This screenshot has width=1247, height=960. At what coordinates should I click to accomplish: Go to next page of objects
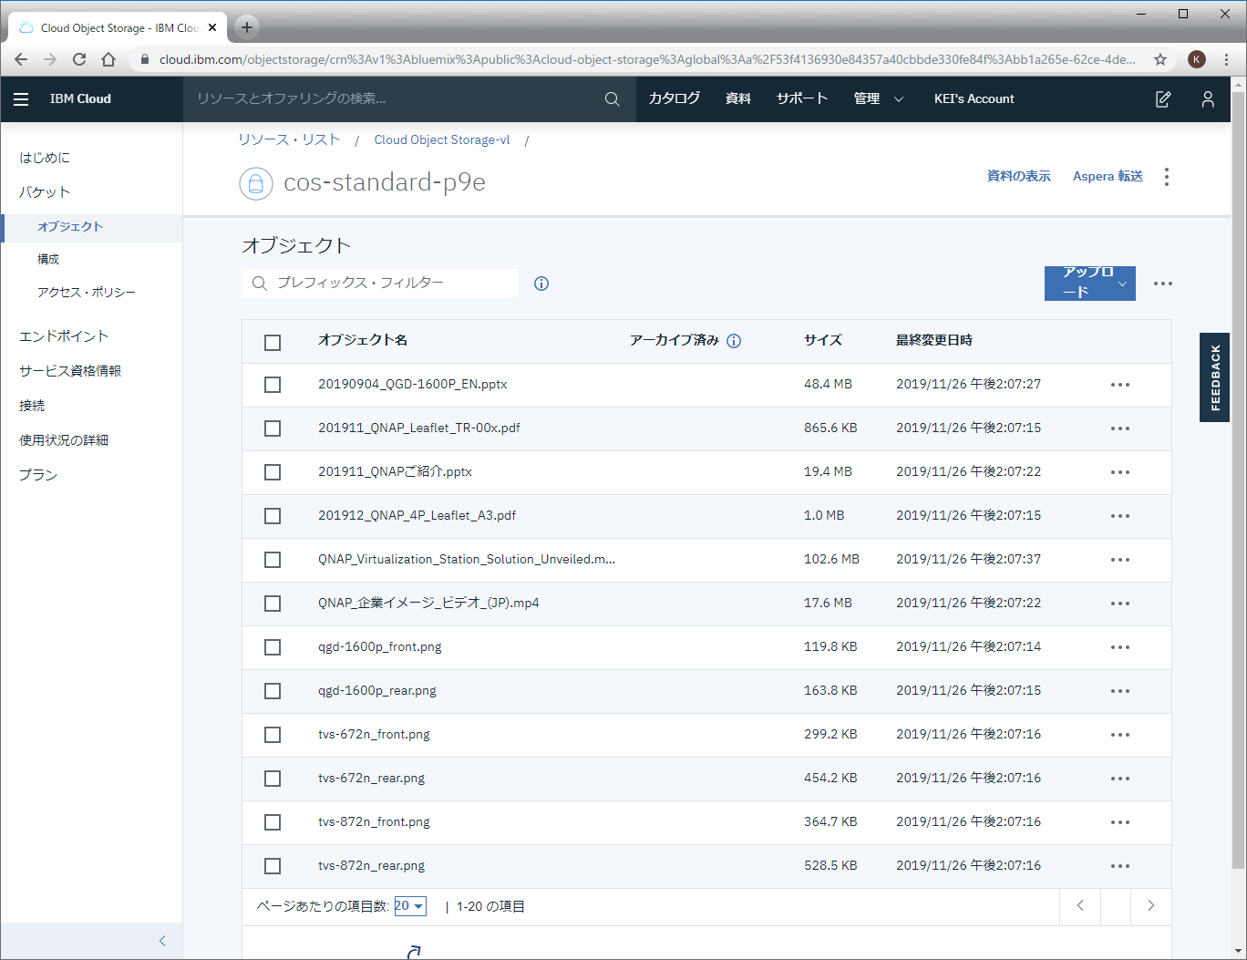[x=1150, y=905]
